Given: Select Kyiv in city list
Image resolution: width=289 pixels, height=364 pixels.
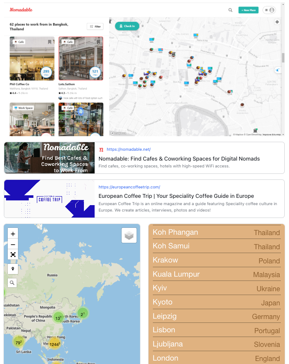Looking at the screenshot, I should point(216,288).
